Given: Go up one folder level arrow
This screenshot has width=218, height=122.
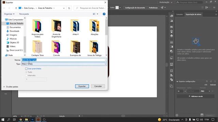Looking at the screenshot, I should pos(16,8).
